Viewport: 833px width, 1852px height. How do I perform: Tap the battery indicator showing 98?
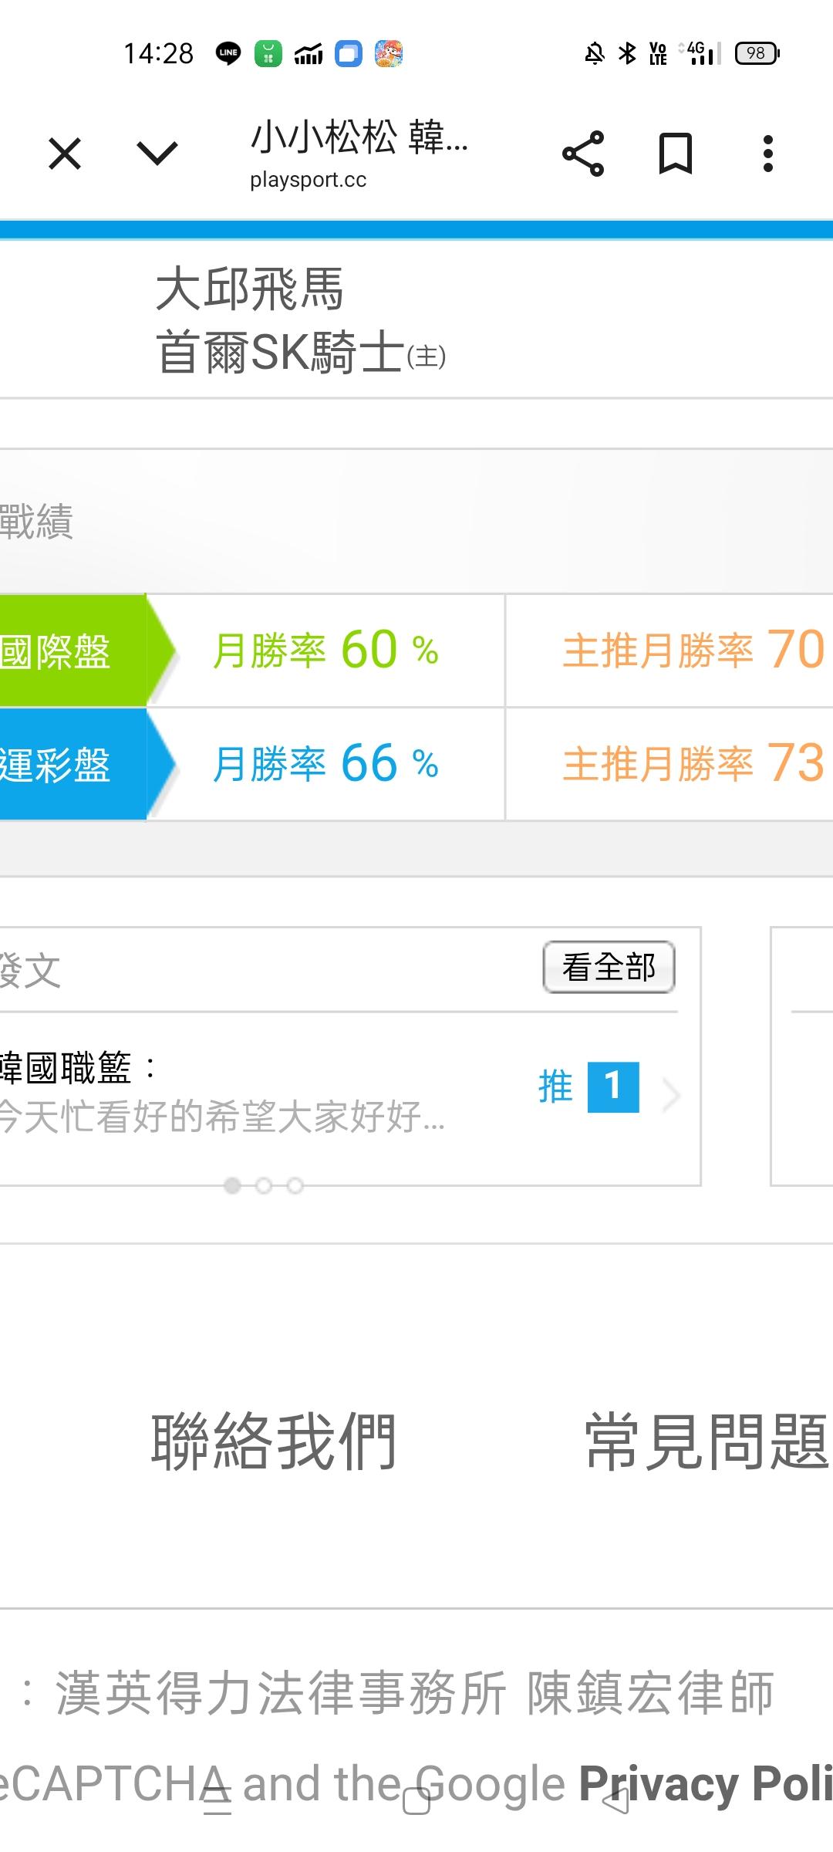(x=757, y=53)
